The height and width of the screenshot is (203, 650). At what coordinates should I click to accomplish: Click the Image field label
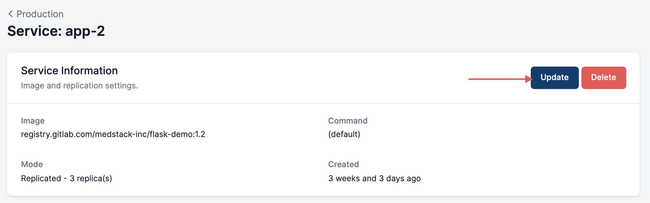click(x=33, y=121)
